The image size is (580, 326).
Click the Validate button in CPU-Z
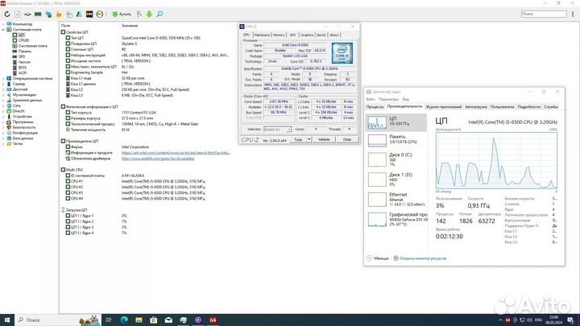324,139
